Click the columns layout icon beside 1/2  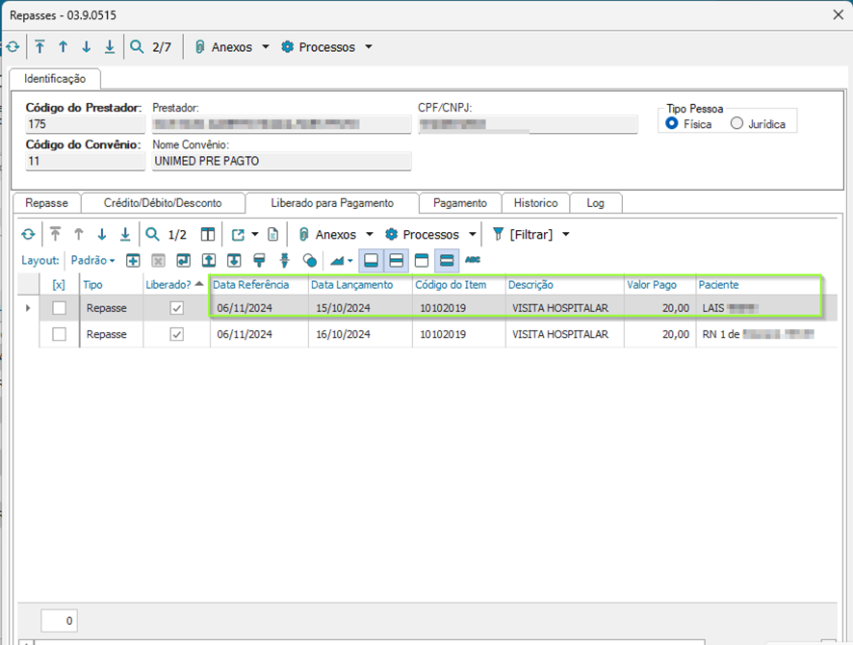click(208, 234)
